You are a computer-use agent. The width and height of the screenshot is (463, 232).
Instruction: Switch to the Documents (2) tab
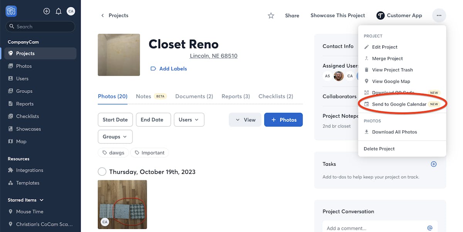194,96
